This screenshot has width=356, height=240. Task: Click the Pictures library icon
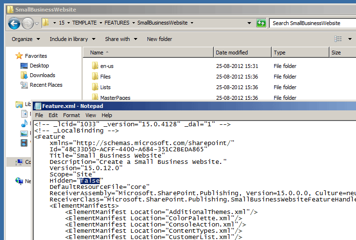[24, 133]
